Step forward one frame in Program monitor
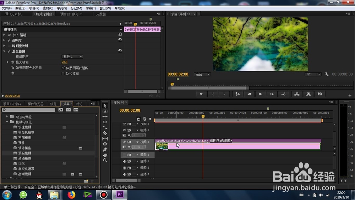This screenshot has height=200, width=355. (272, 94)
